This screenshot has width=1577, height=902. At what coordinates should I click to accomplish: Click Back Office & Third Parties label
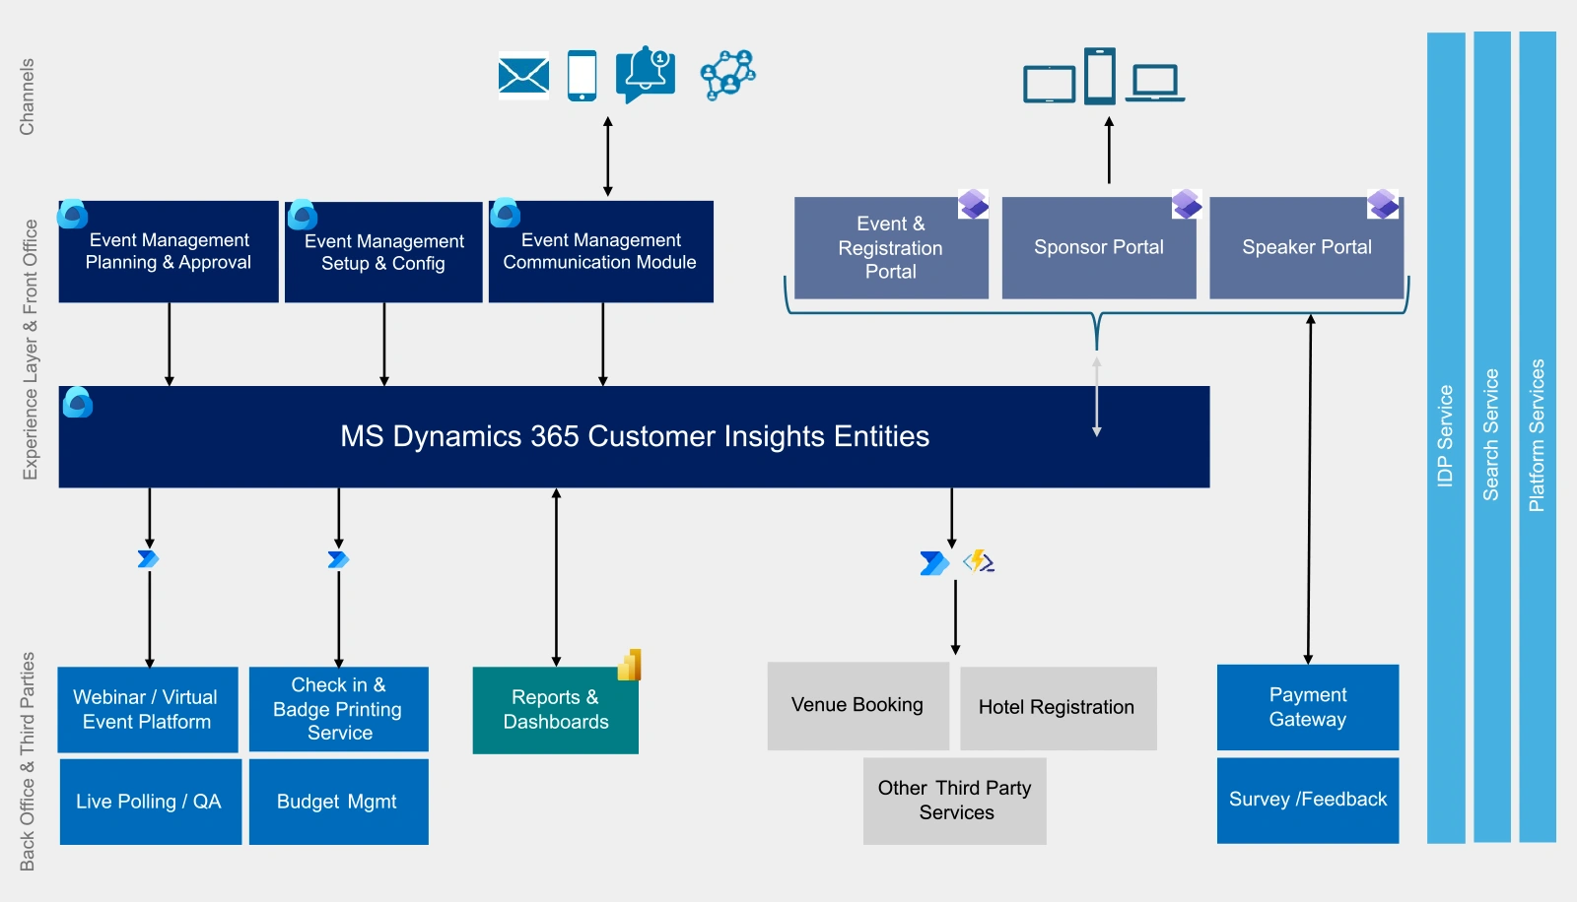tap(28, 761)
